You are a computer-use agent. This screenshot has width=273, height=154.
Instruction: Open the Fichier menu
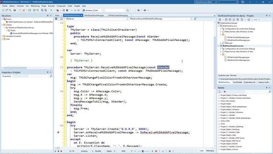point(5,6)
